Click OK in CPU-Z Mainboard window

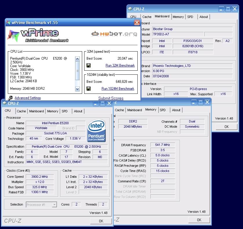click(x=227, y=127)
